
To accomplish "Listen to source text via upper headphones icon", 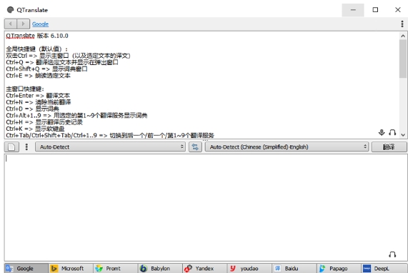I will pos(392,132).
